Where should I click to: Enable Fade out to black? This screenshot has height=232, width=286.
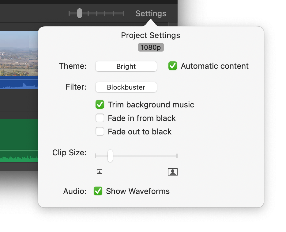click(100, 131)
